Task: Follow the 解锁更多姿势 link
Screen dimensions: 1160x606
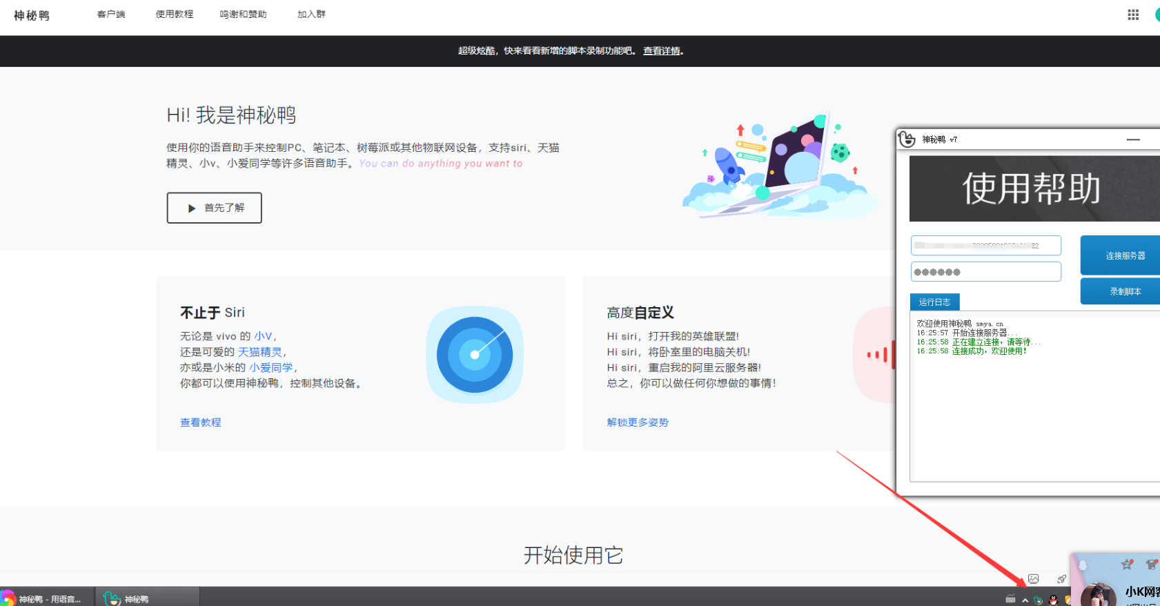Action: click(x=638, y=422)
